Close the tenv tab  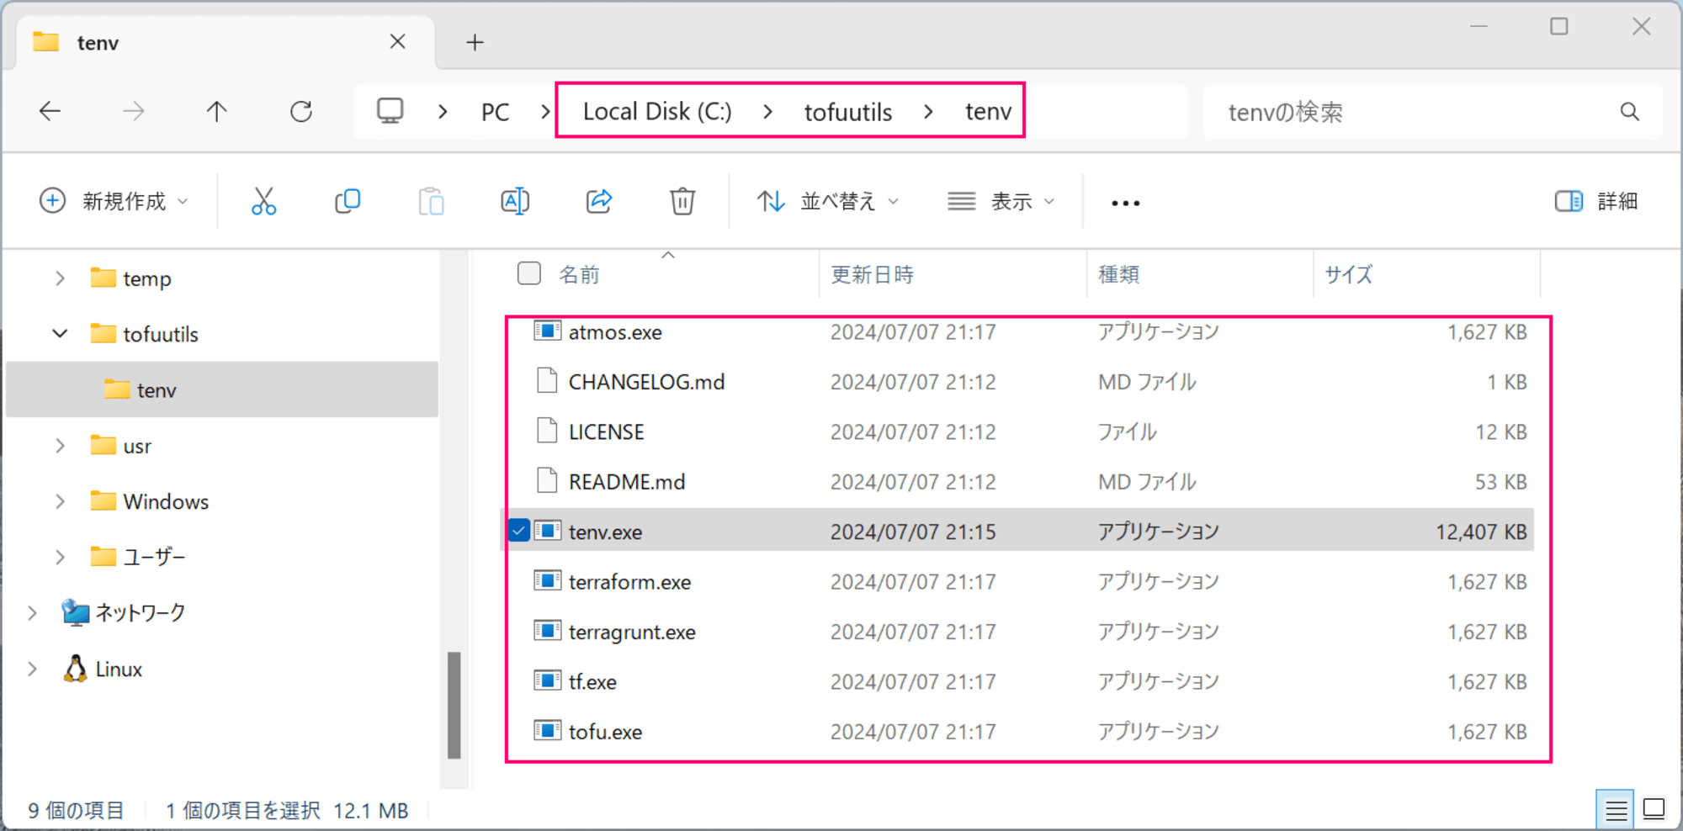(398, 41)
